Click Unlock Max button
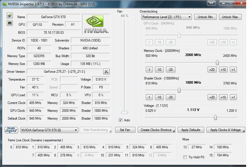250x167 pixels. point(230,17)
